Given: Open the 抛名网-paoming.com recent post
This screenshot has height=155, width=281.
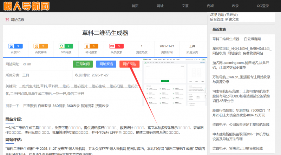Looking at the screenshot, I should pos(241,65).
